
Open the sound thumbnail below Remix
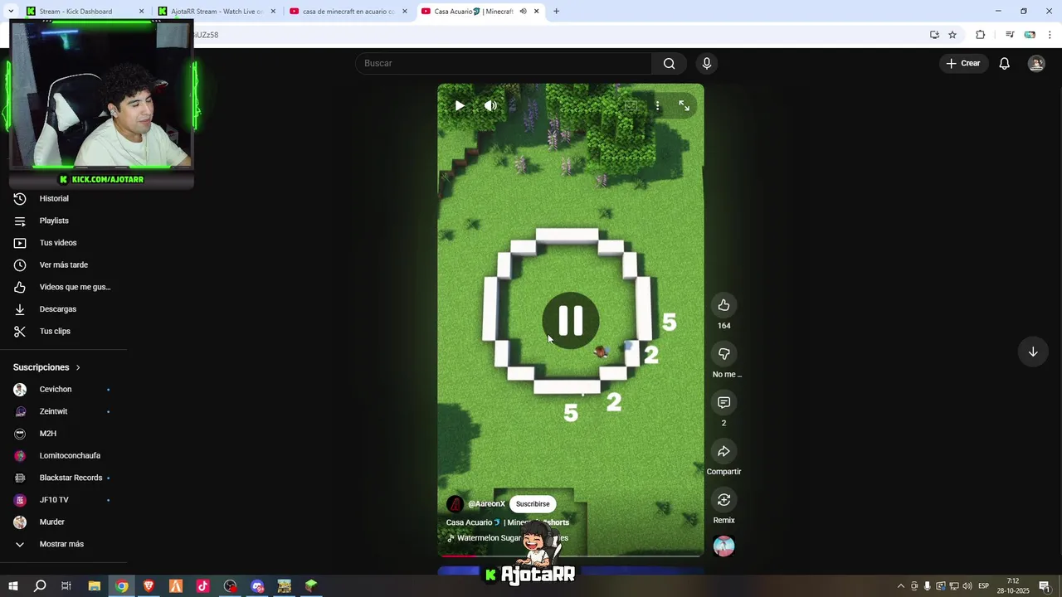(723, 546)
